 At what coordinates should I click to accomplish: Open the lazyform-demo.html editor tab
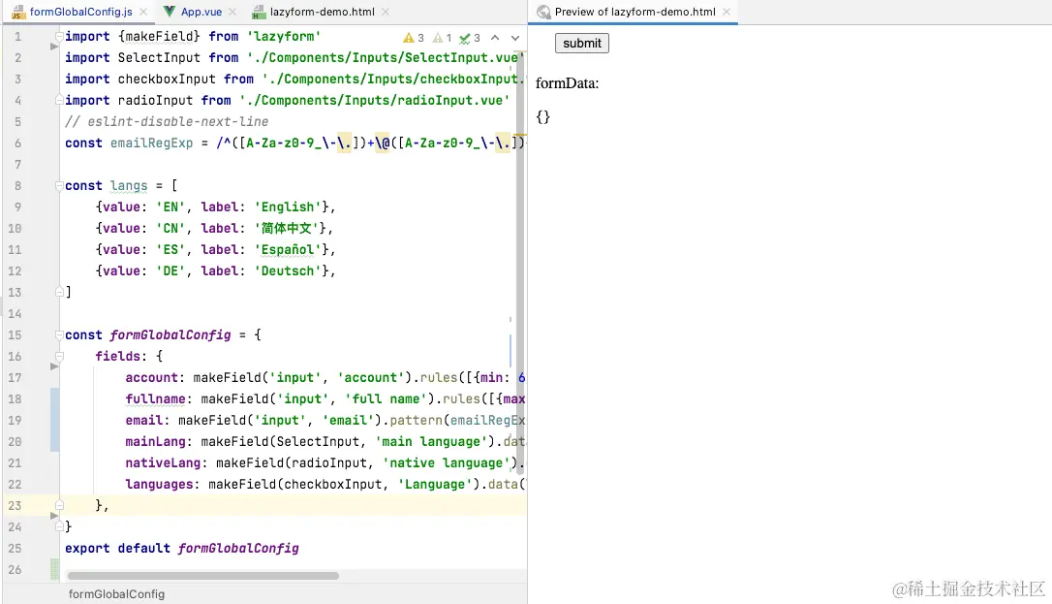click(x=322, y=12)
